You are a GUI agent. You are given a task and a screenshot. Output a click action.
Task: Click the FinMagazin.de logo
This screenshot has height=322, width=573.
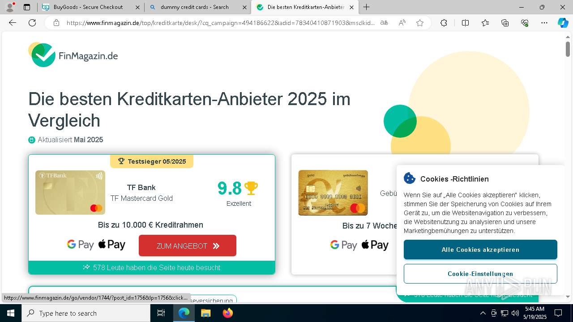point(73,55)
